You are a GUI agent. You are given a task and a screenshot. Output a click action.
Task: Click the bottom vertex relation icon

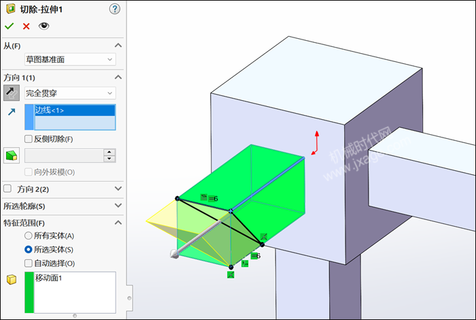[x=231, y=275]
